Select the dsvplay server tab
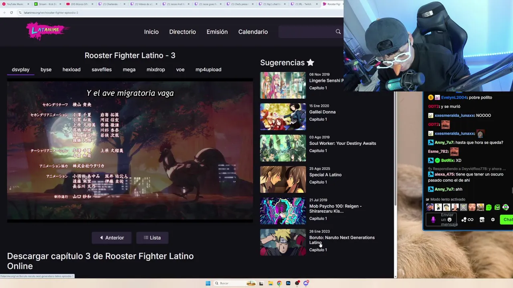 pyautogui.click(x=20, y=70)
